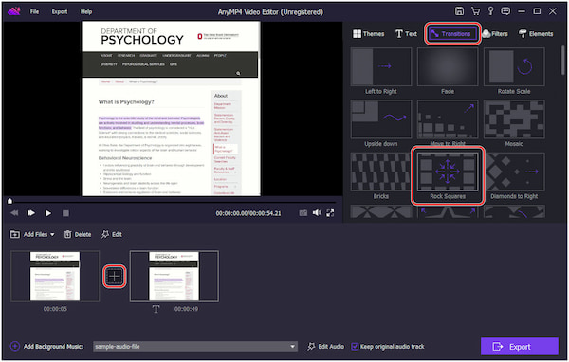This screenshot has height=362, width=569.
Task: Click the Edit Audio button
Action: [x=326, y=347]
